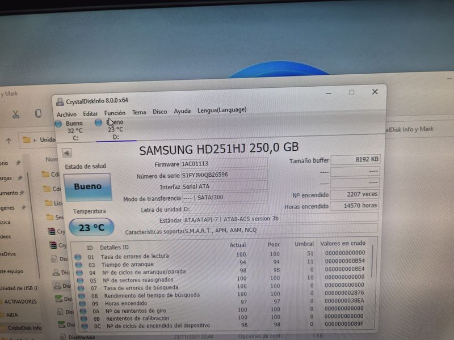Click the SATA/300 transfer mode field
Screen dimensions: 454x340
point(225,197)
